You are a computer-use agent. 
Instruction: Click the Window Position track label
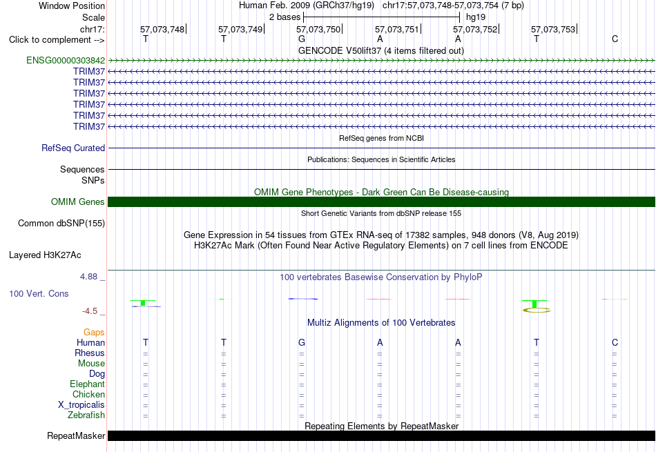(72, 6)
